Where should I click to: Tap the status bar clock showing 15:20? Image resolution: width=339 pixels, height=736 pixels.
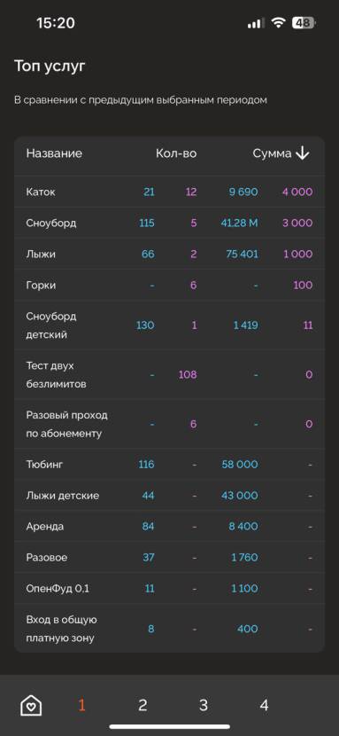click(55, 23)
